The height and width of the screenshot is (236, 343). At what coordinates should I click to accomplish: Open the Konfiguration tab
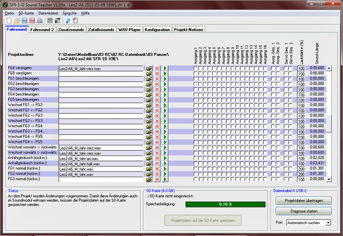pos(157,29)
